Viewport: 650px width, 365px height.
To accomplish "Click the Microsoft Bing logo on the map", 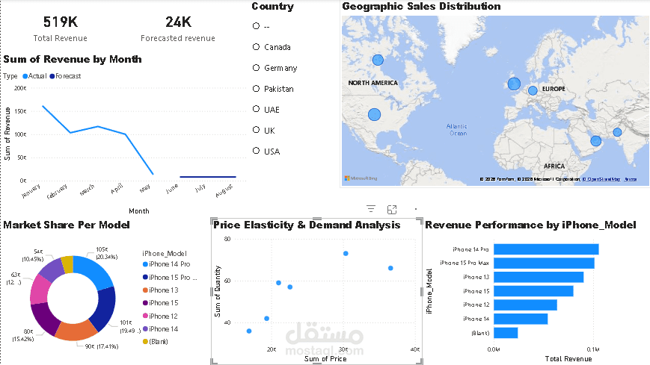I will [361, 178].
